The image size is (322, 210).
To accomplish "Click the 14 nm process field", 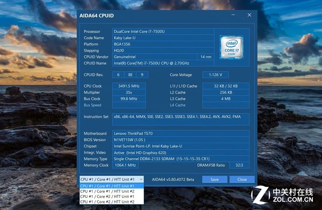I will 206,57.
